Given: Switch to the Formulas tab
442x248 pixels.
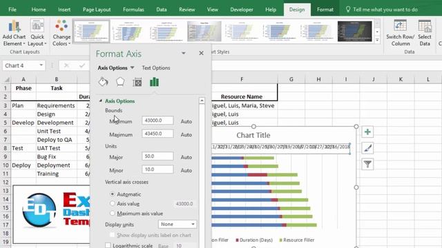Looking at the screenshot, I should click(133, 9).
